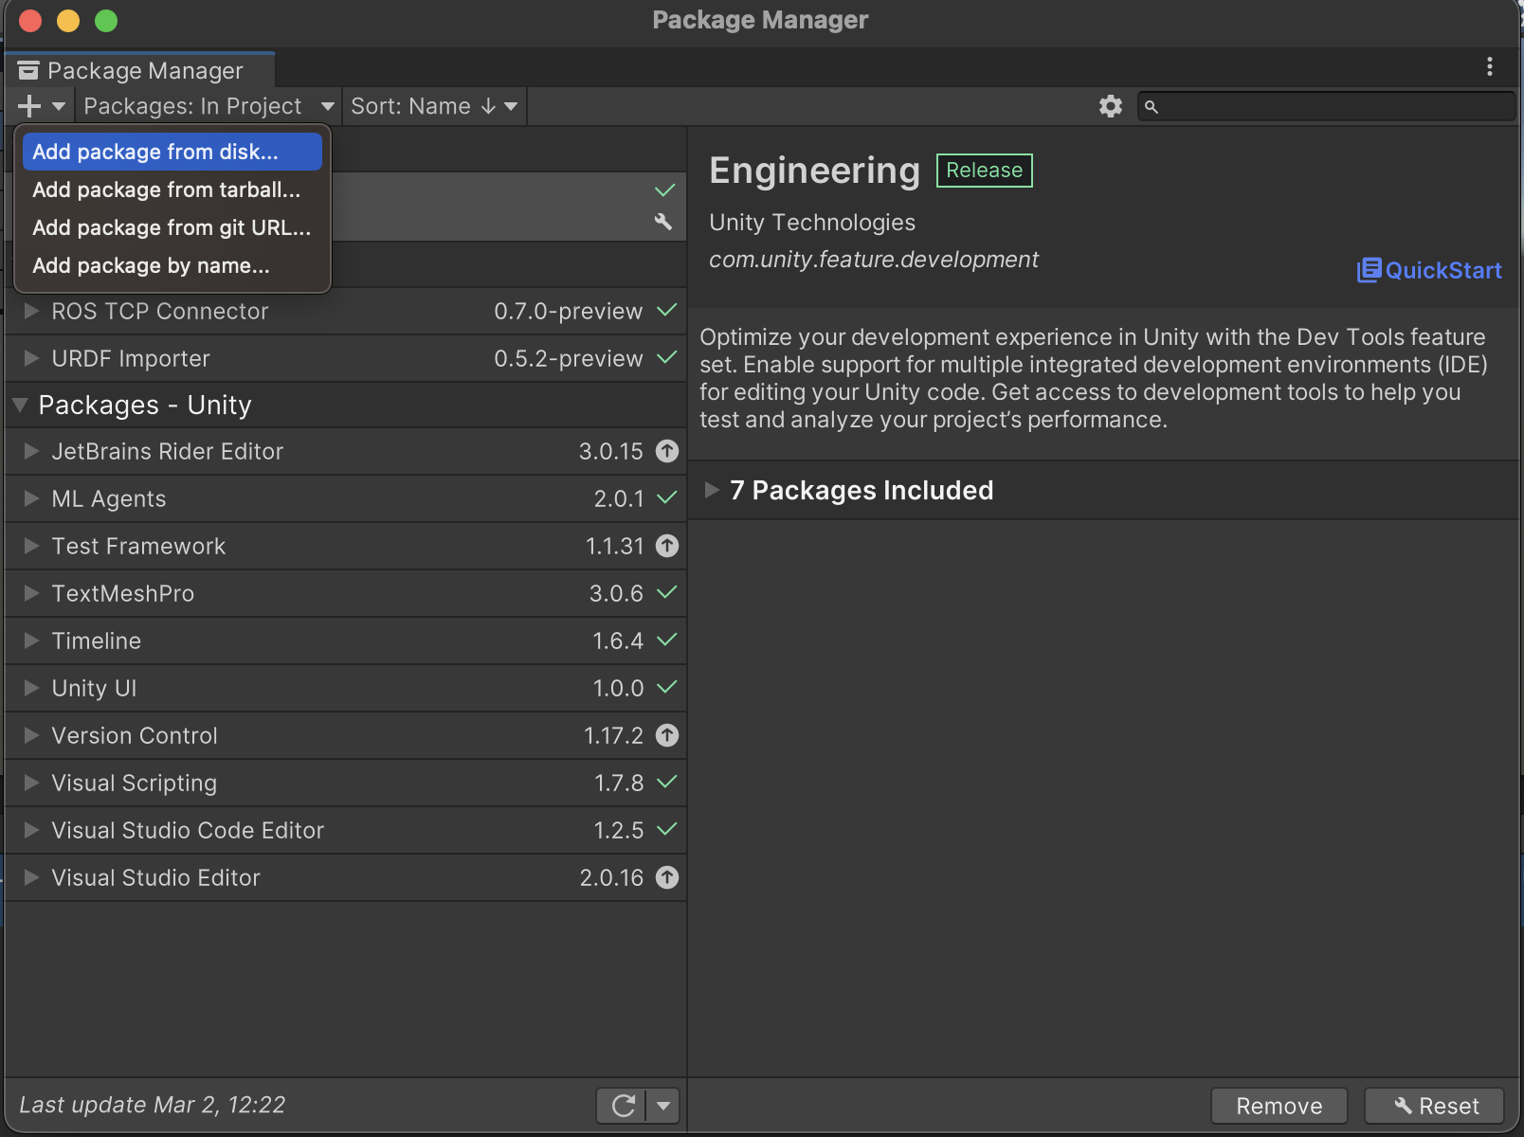Viewport: 1524px width, 1137px height.
Task: Switch to the Package Manager tab
Action: point(140,71)
